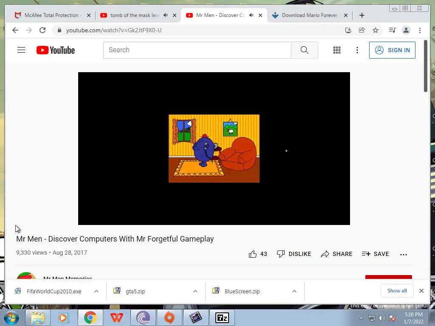
Task: Click in the YouTube Search field
Action: tap(197, 50)
